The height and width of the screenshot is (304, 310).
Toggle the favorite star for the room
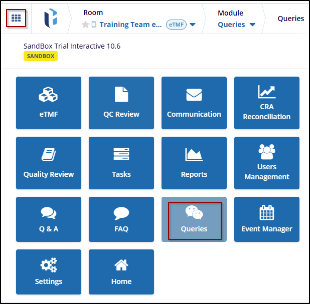point(85,25)
